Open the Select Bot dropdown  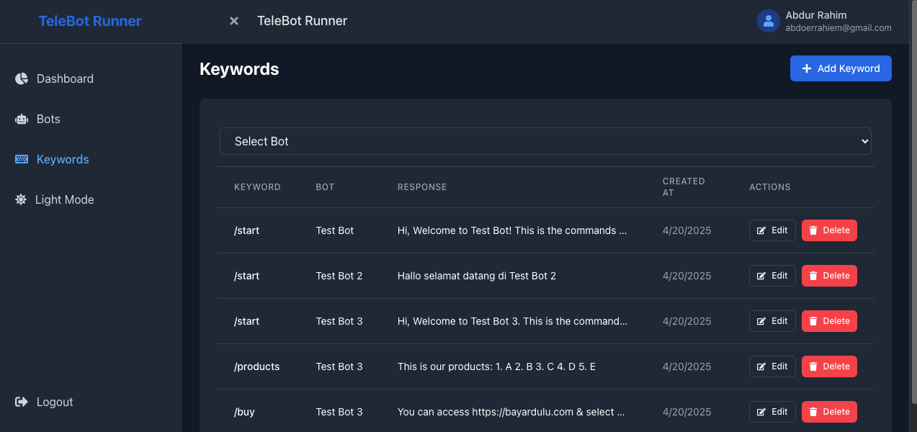[545, 141]
